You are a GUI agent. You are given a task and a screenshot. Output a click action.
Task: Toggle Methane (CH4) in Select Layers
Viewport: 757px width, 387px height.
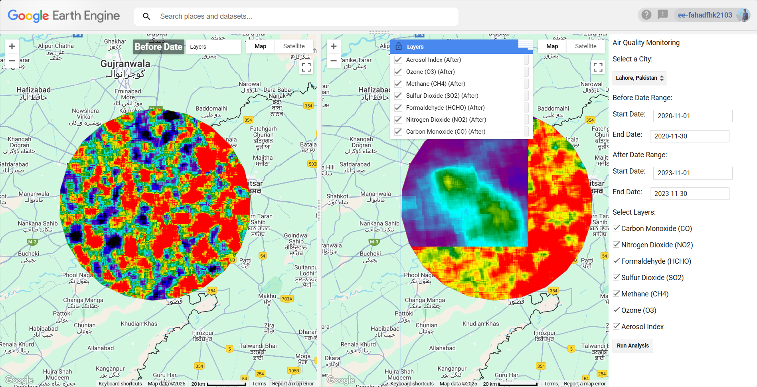(x=617, y=294)
